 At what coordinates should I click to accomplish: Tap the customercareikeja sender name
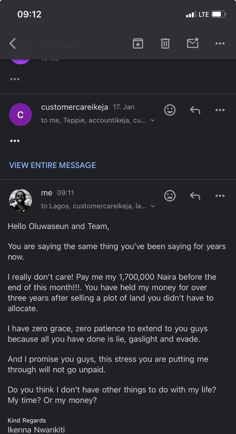[75, 107]
